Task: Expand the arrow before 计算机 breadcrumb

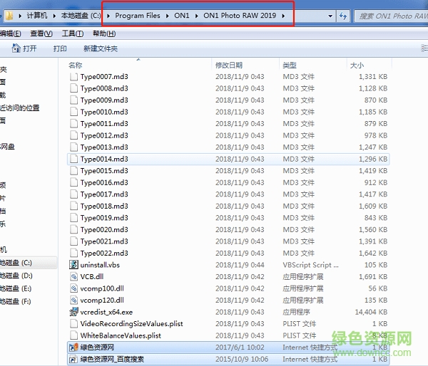Action: pos(20,16)
